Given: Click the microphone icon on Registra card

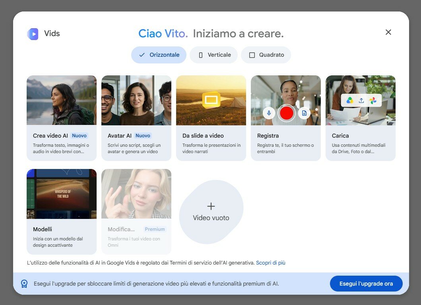Looking at the screenshot, I should [x=269, y=113].
